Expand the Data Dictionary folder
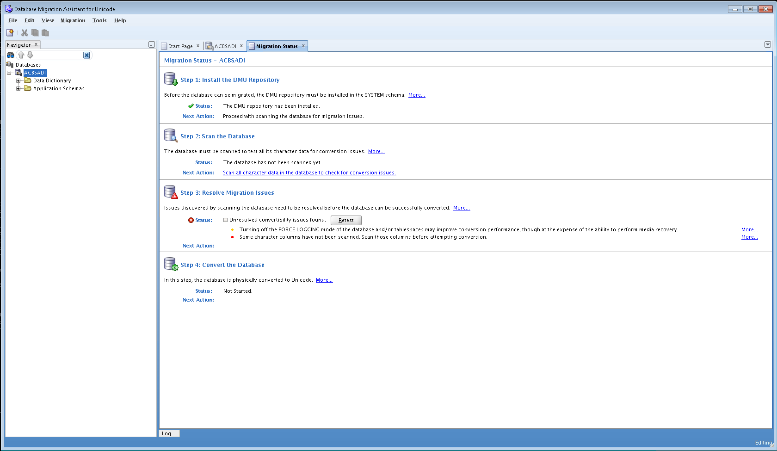777x451 pixels. click(x=18, y=80)
